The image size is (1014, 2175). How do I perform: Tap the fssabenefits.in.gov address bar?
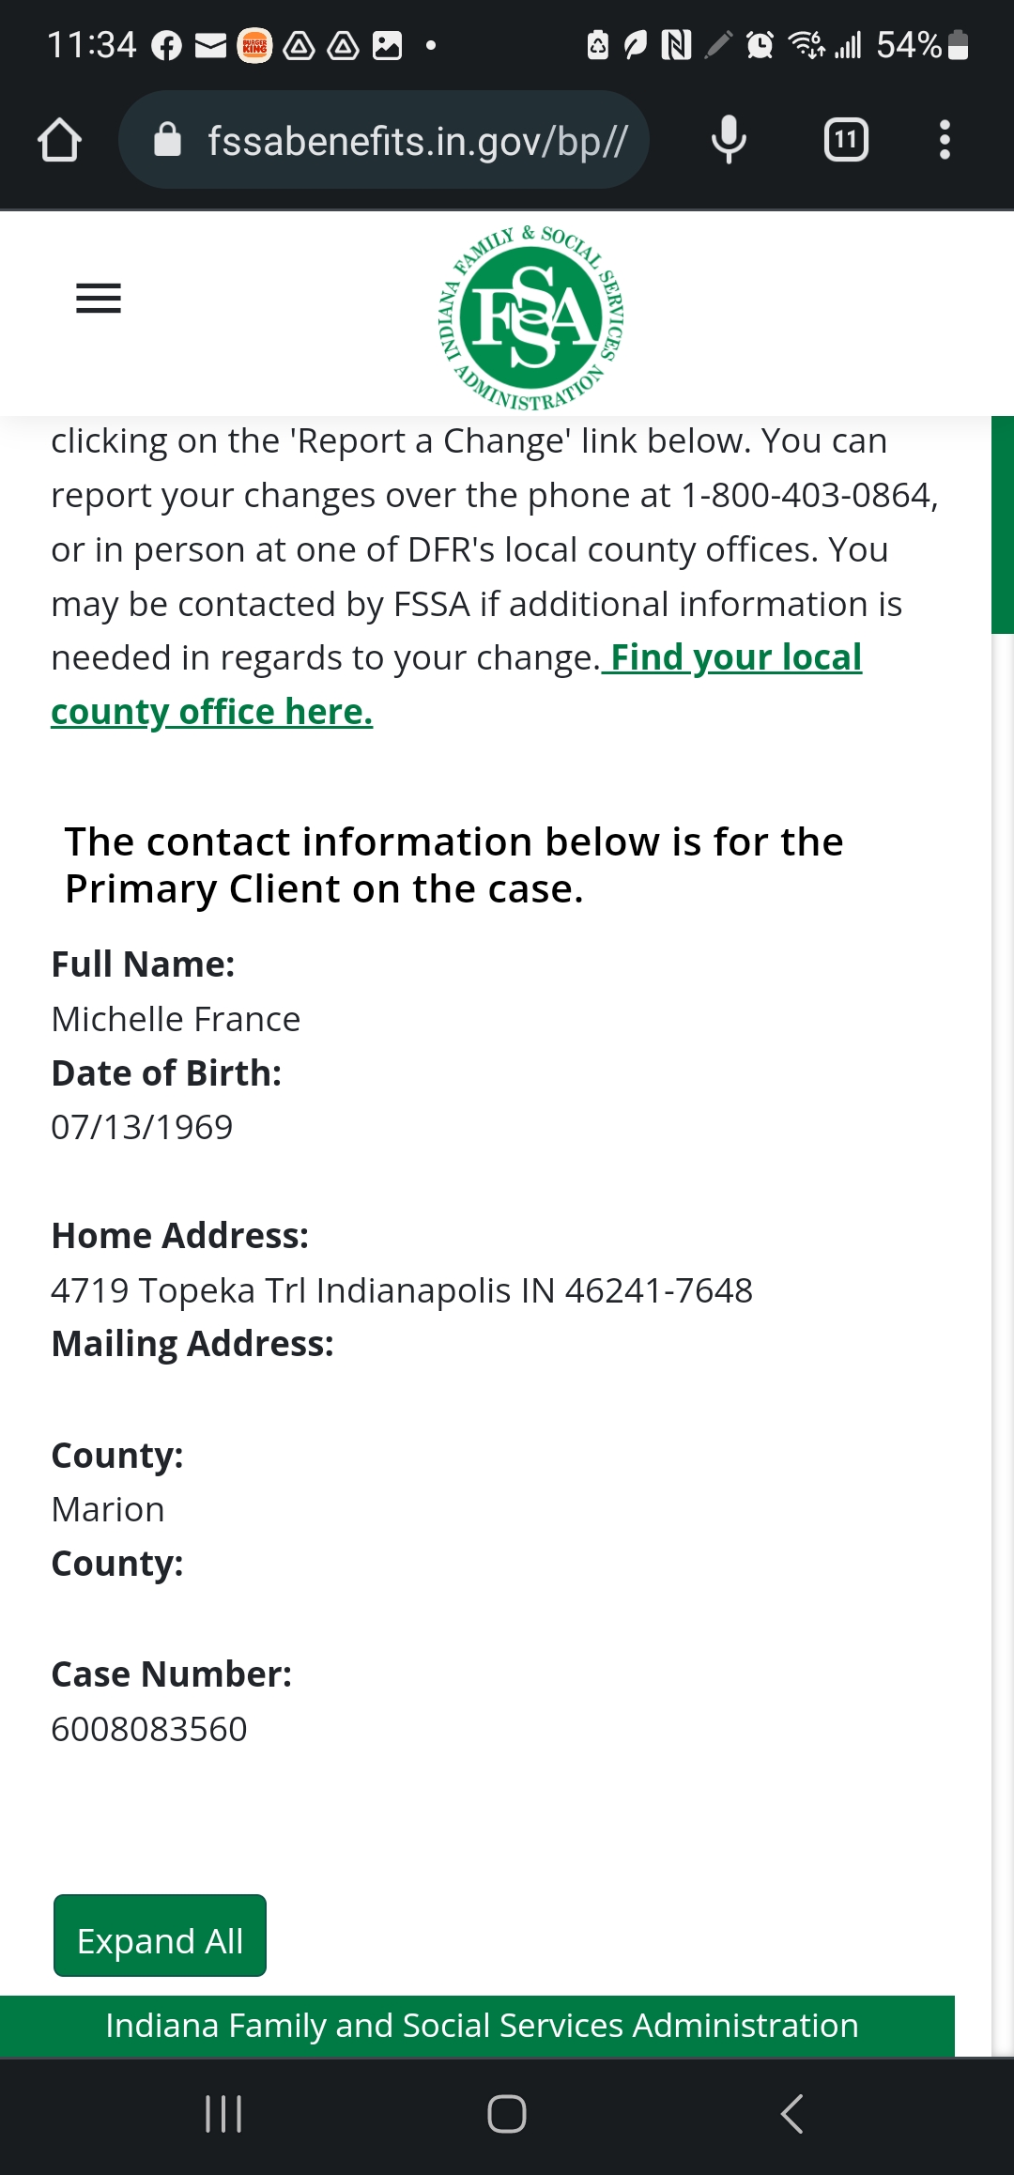tap(384, 140)
